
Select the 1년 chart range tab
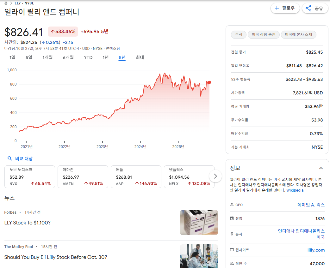(x=105, y=57)
